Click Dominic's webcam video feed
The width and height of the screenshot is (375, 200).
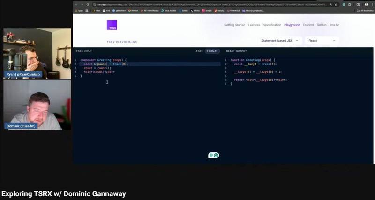click(37, 105)
